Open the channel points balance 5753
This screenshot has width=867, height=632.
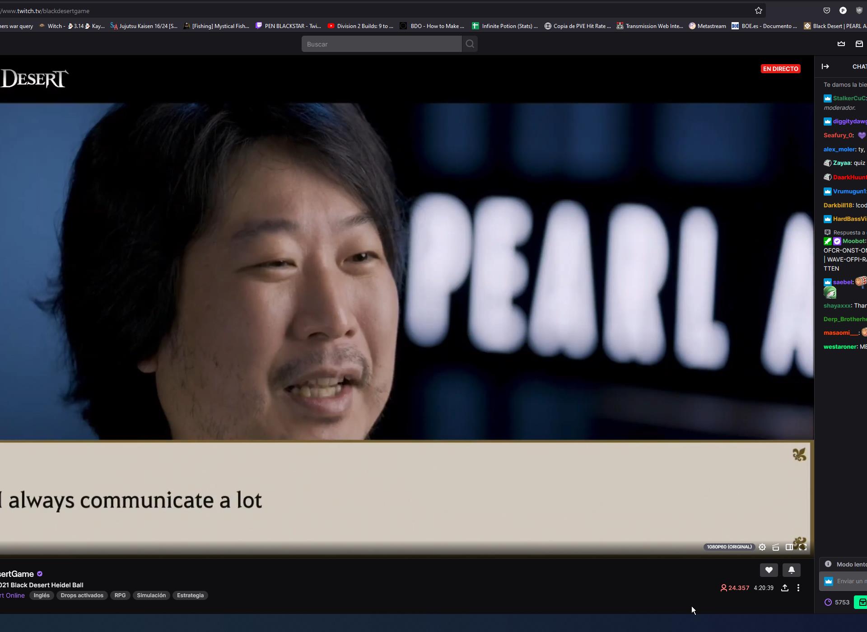tap(837, 602)
